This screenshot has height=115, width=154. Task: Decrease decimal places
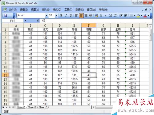[x=115, y=16]
